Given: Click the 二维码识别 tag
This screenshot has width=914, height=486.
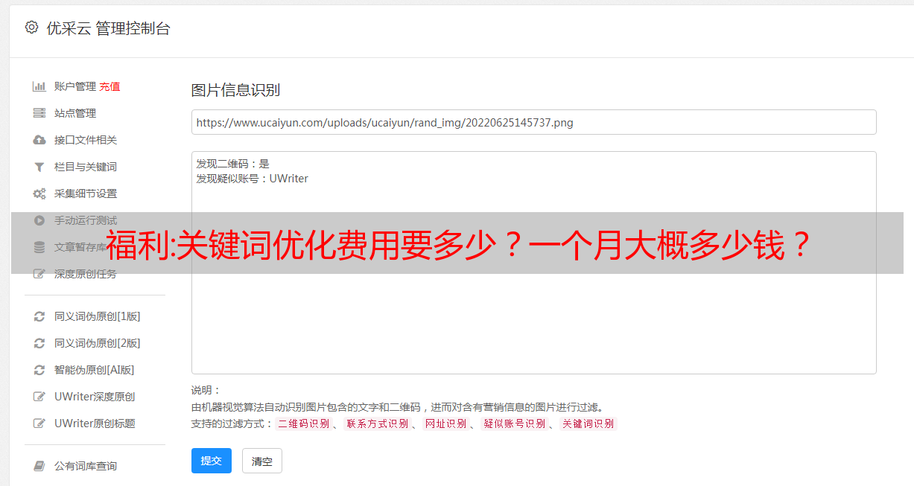Looking at the screenshot, I should [304, 423].
